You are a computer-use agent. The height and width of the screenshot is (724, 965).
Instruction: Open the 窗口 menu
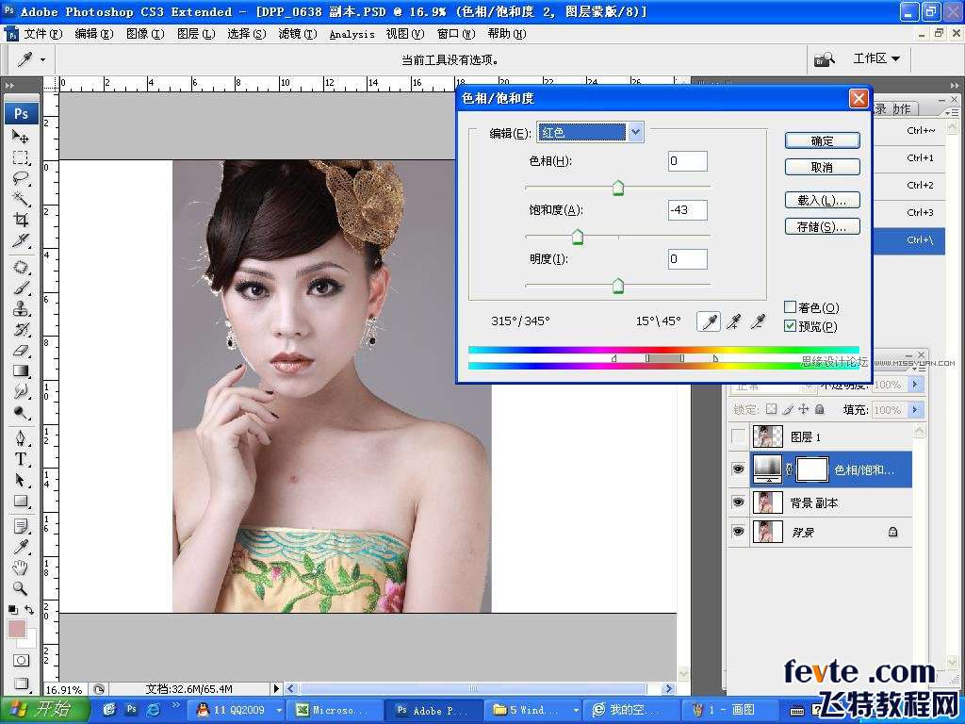click(x=456, y=34)
